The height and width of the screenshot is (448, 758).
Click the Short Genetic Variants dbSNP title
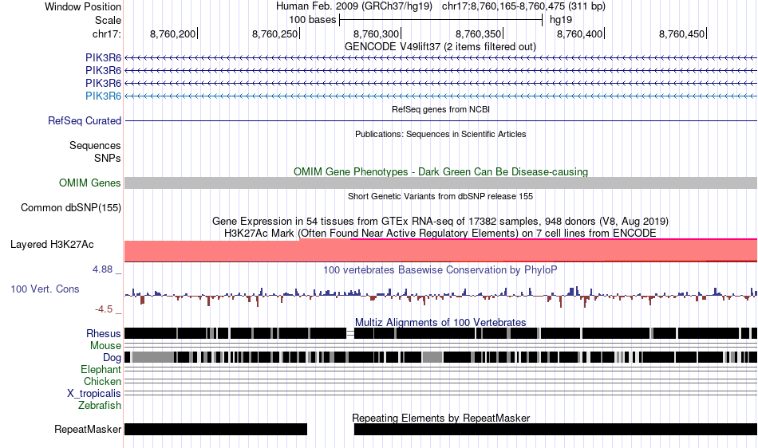click(x=440, y=196)
